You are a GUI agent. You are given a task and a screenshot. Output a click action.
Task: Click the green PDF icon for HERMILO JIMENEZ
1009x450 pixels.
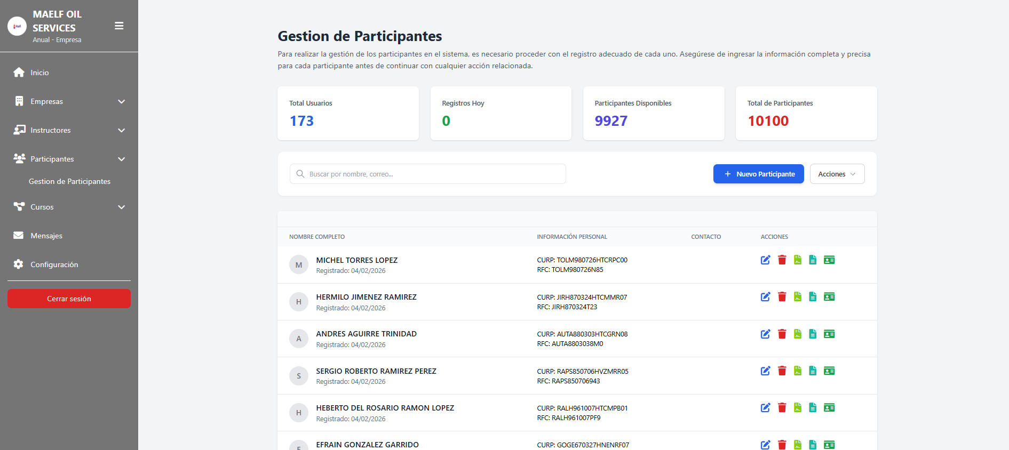(x=797, y=297)
